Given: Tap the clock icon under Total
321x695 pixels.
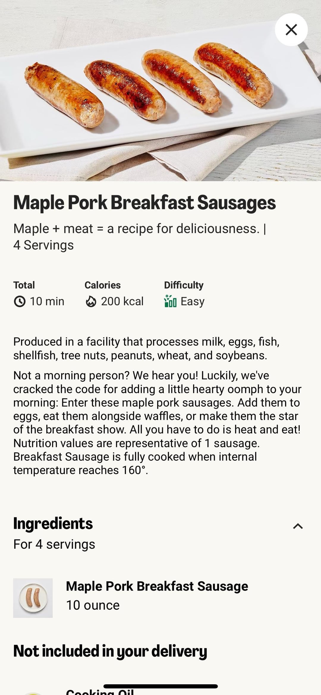Looking at the screenshot, I should tap(20, 302).
